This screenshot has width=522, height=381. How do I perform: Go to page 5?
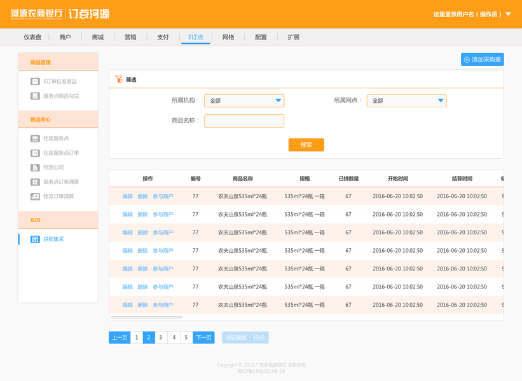point(186,337)
